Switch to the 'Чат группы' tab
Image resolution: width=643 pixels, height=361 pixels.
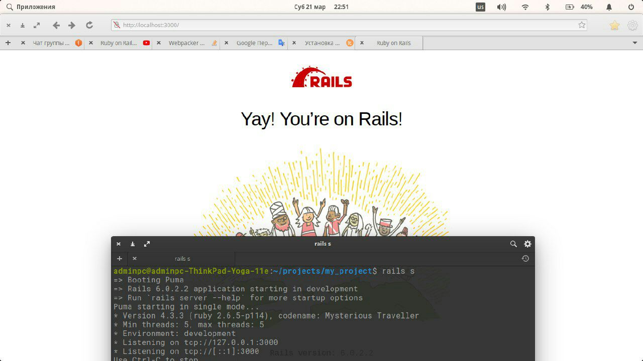pos(51,43)
